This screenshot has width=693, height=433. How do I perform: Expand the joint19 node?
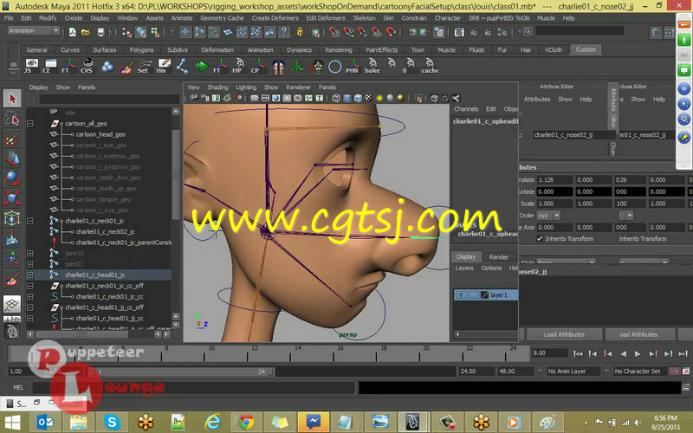pos(30,254)
